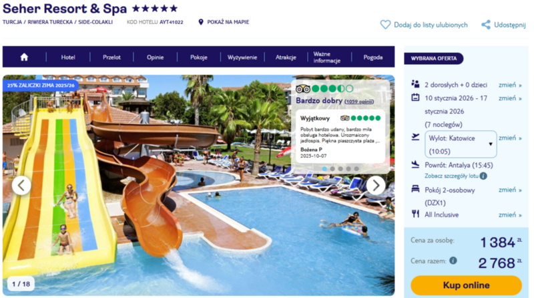This screenshot has height=298, width=534.
Task: Click the 25% zaliczki zima 2025/26 badge
Action: 41,86
